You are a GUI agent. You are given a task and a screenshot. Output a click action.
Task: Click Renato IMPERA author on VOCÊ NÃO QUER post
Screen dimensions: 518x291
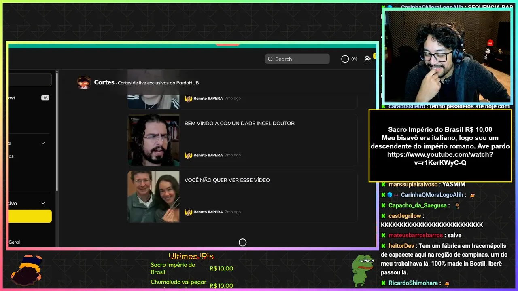coord(208,212)
